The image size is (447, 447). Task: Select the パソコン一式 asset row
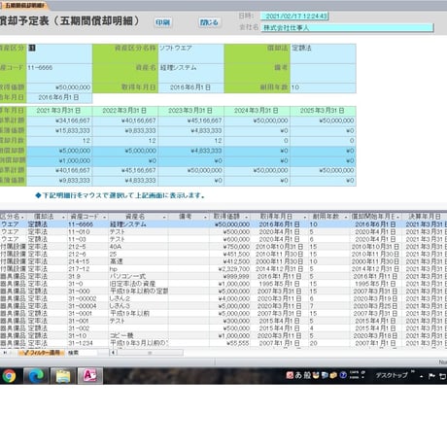[223, 276]
